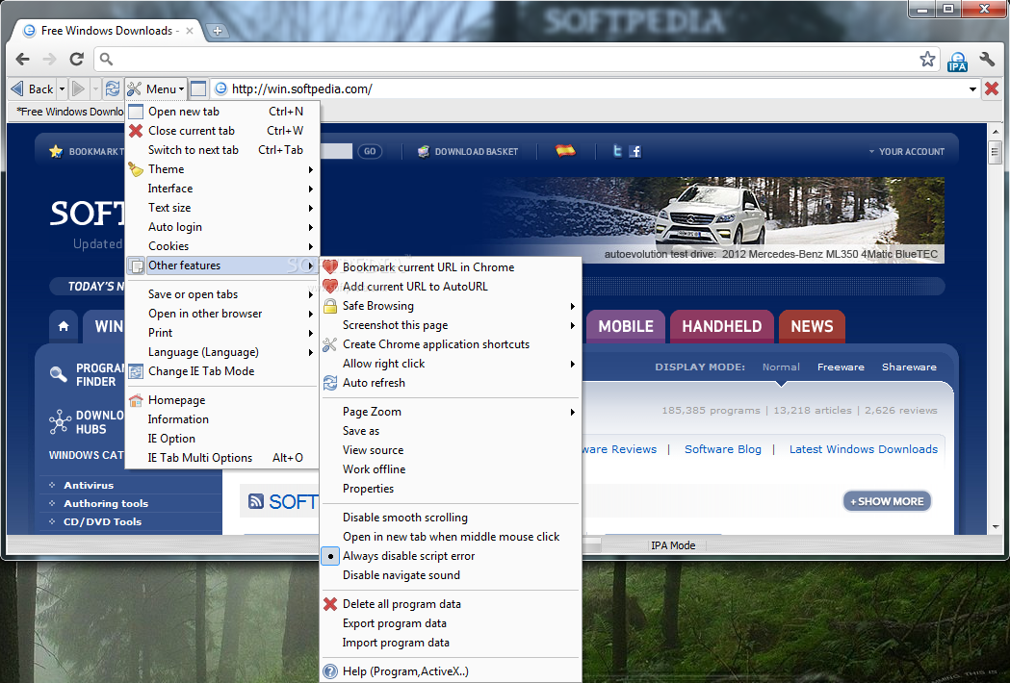
Task: Click Softpedia's Facebook icon
Action: click(x=635, y=151)
